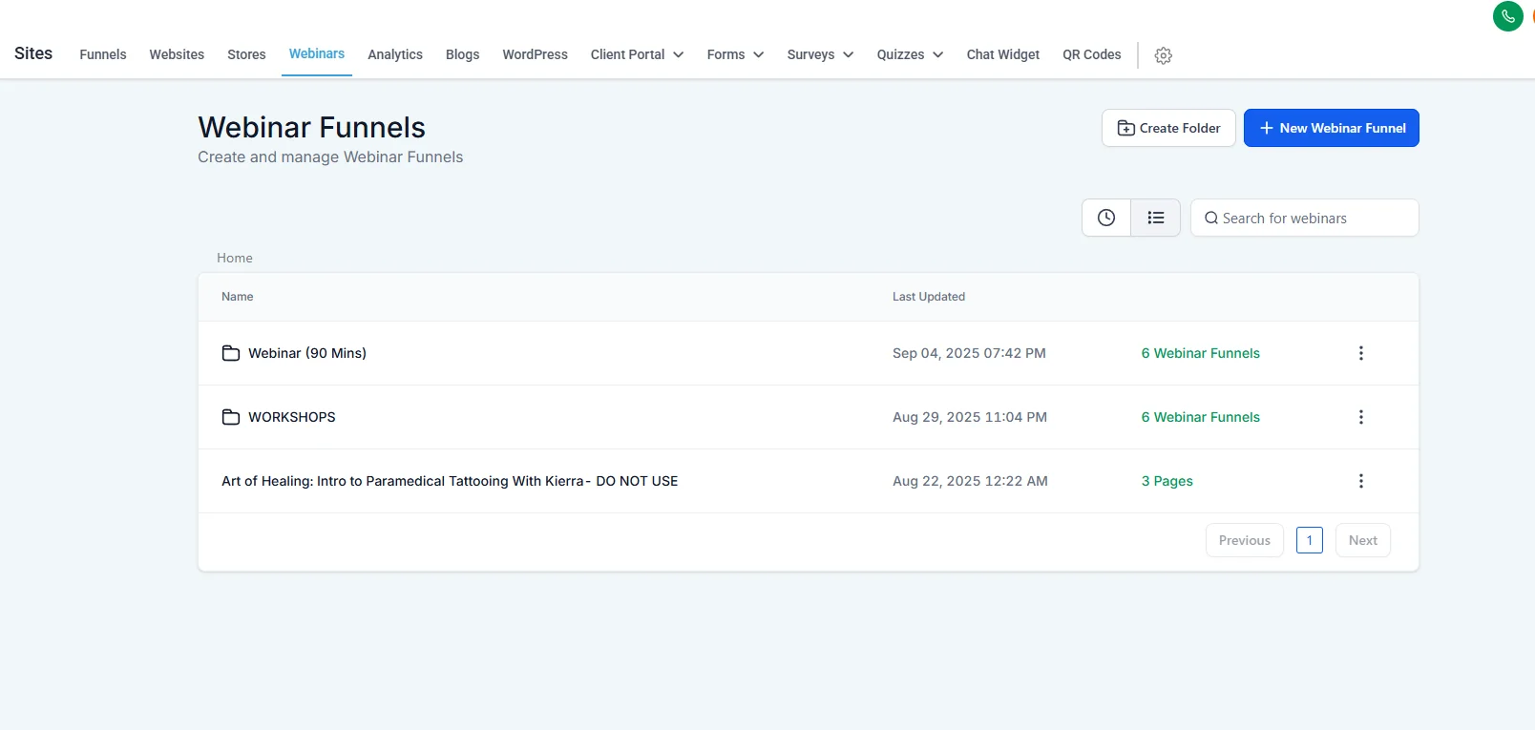Open the QR Codes tab
Screen dimensions: 1535x730
[x=1092, y=54]
